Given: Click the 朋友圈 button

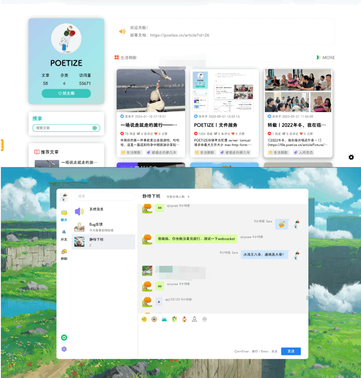Looking at the screenshot, I should (66, 94).
